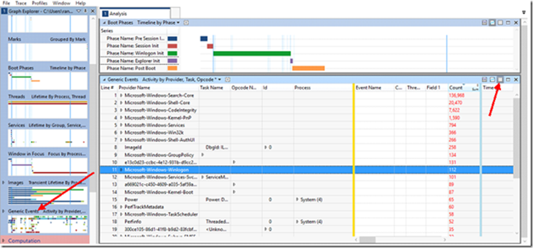Select the Marks graph thumbnail

47,52
